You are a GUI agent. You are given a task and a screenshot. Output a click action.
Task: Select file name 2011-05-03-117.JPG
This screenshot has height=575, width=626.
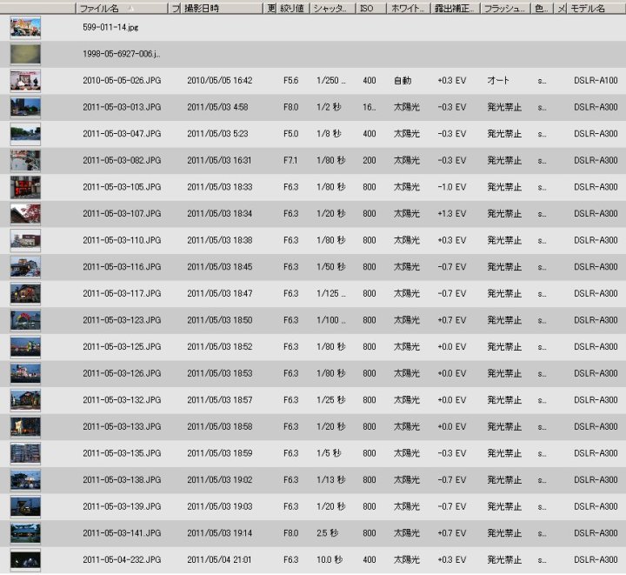(x=122, y=294)
